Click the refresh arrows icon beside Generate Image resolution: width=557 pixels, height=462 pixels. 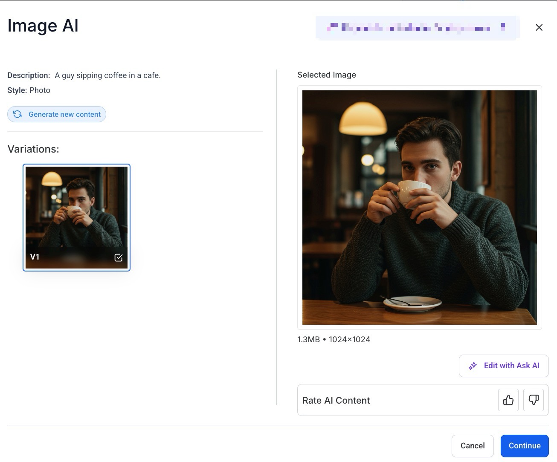point(17,114)
